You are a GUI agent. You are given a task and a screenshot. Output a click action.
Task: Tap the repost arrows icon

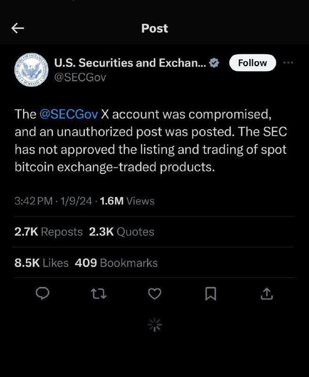98,294
